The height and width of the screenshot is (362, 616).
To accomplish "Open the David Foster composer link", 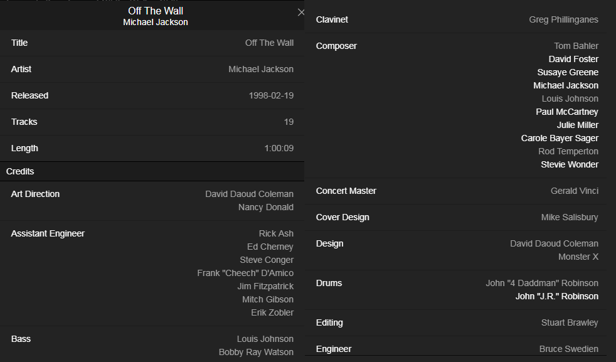I will tap(573, 59).
